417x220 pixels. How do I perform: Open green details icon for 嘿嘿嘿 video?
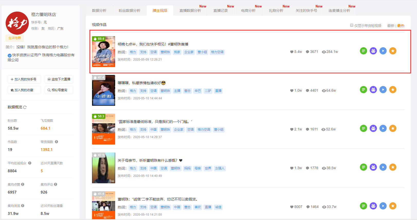(x=363, y=90)
